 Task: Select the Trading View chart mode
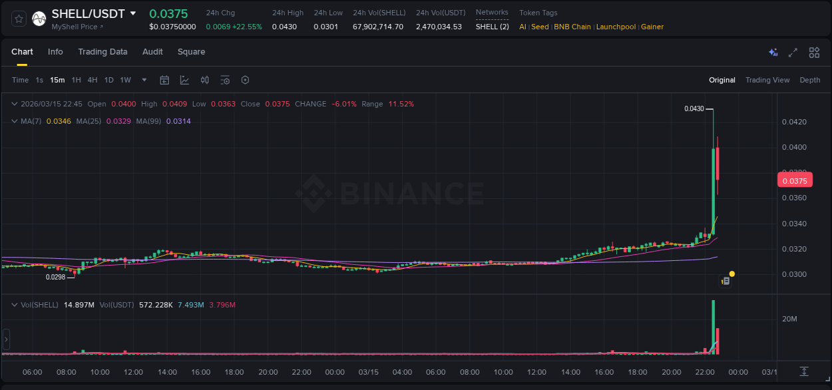[767, 80]
